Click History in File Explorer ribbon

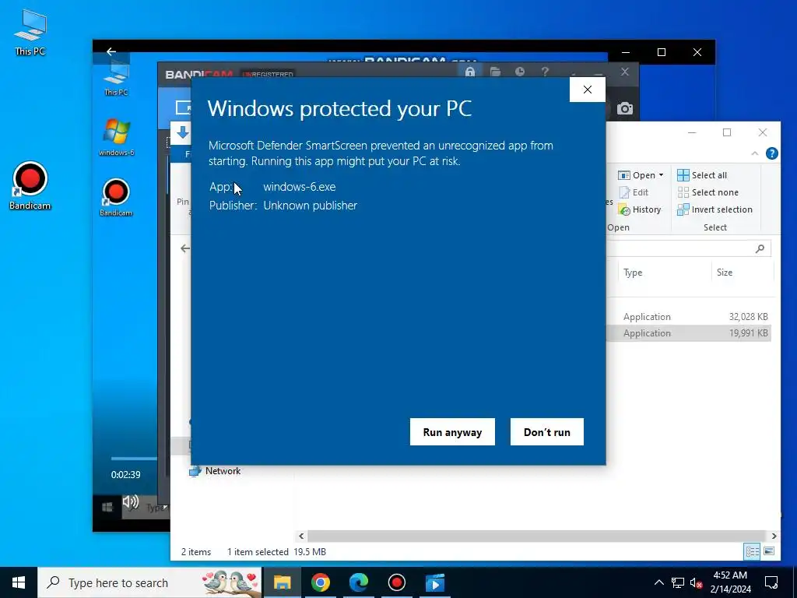click(x=640, y=209)
